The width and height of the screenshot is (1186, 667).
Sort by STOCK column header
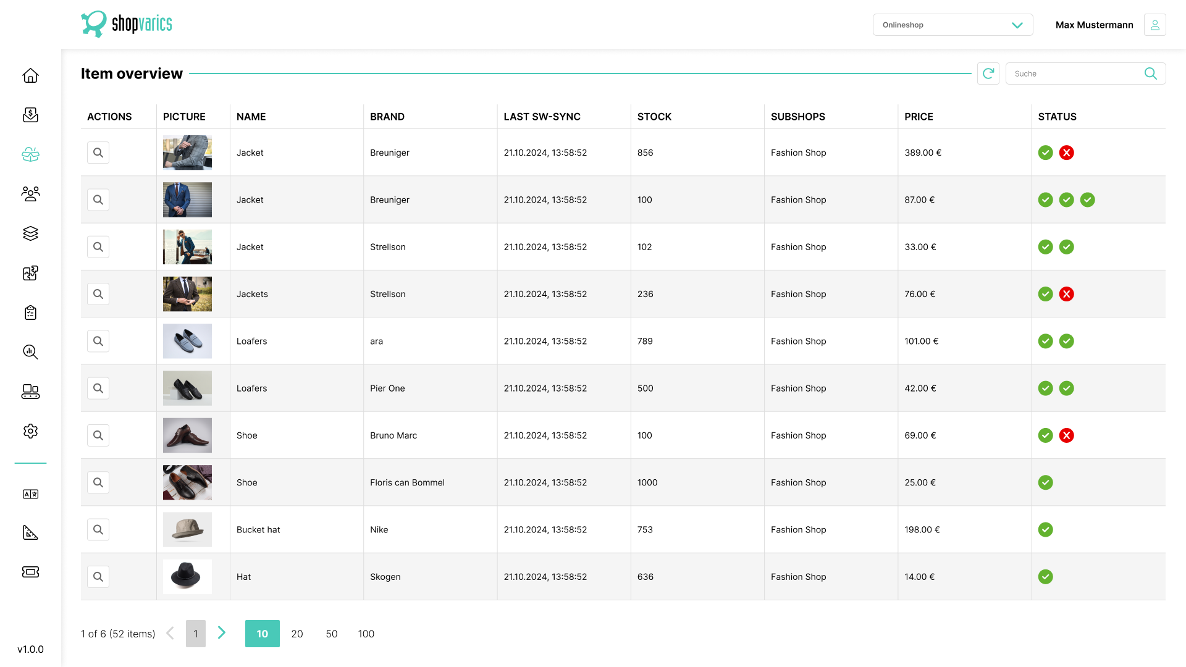tap(654, 117)
